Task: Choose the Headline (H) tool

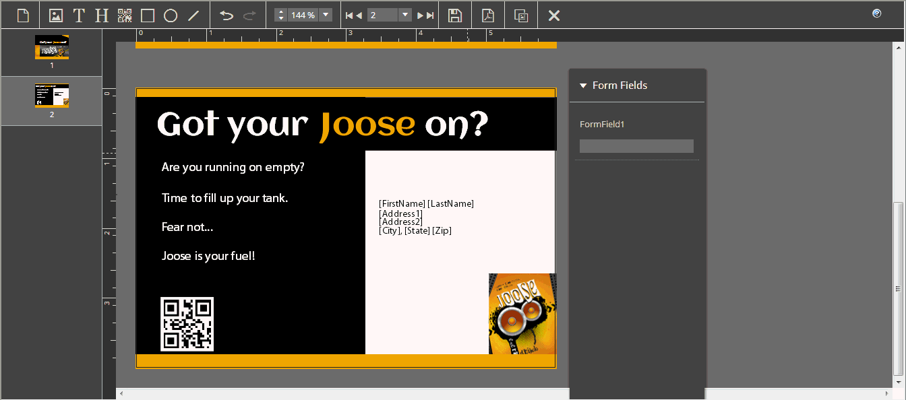Action: 102,15
